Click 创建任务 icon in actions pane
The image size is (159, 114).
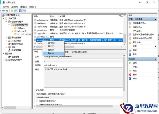130,27
